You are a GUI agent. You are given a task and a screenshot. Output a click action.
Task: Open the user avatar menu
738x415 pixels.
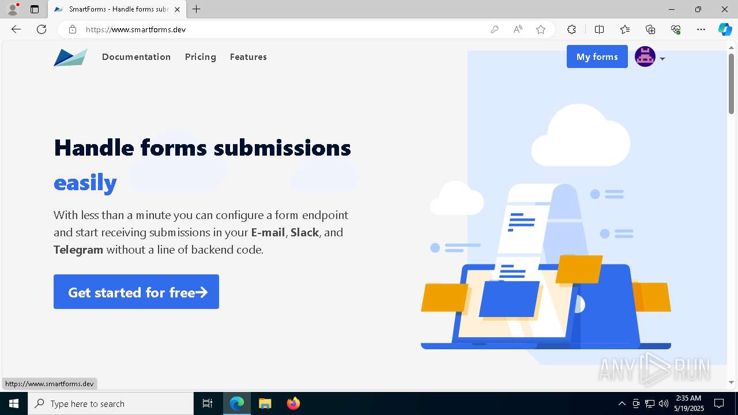coord(645,56)
